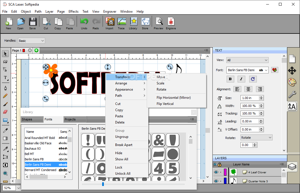Open the Handles dropdown

(x=32, y=41)
